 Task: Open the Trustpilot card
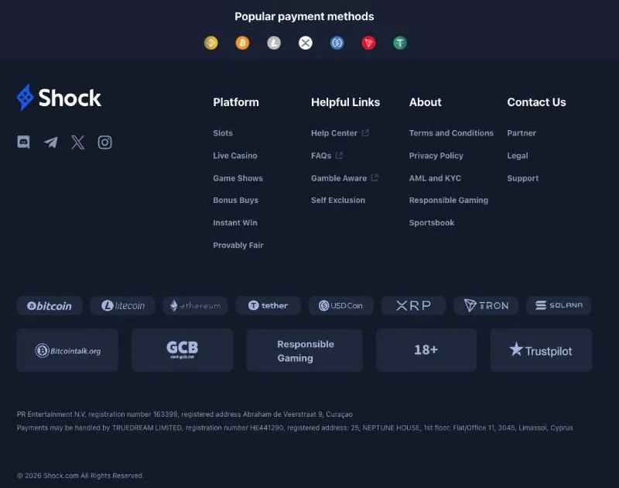click(x=541, y=350)
